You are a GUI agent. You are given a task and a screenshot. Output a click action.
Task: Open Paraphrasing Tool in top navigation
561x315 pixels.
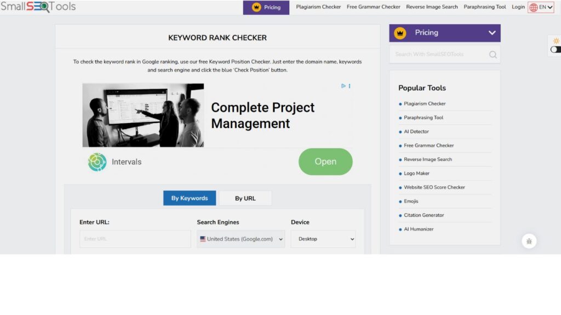485,7
